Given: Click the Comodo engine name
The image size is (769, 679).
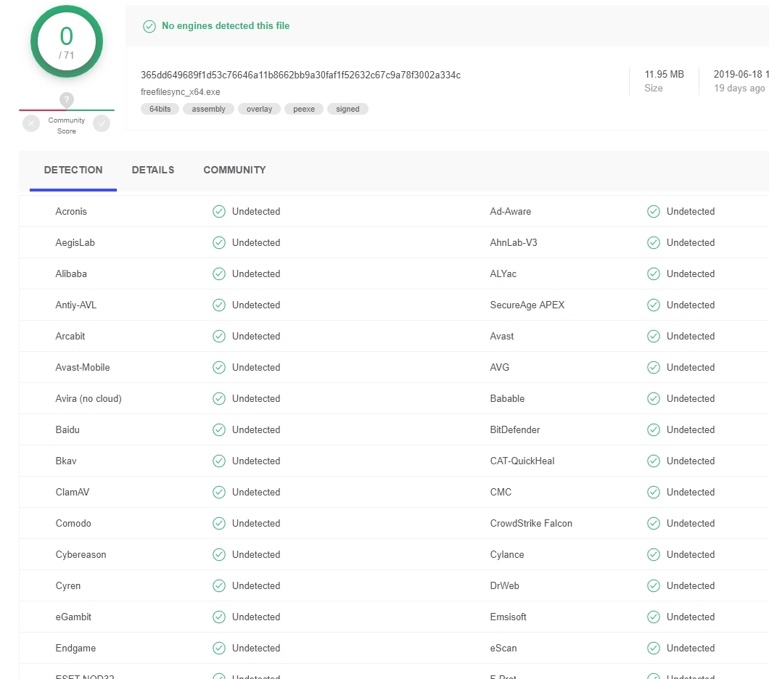Looking at the screenshot, I should pyautogui.click(x=73, y=524).
